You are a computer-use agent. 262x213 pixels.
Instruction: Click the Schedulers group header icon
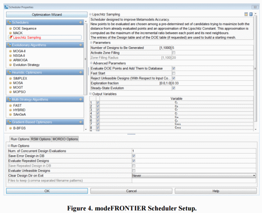click(x=9, y=22)
